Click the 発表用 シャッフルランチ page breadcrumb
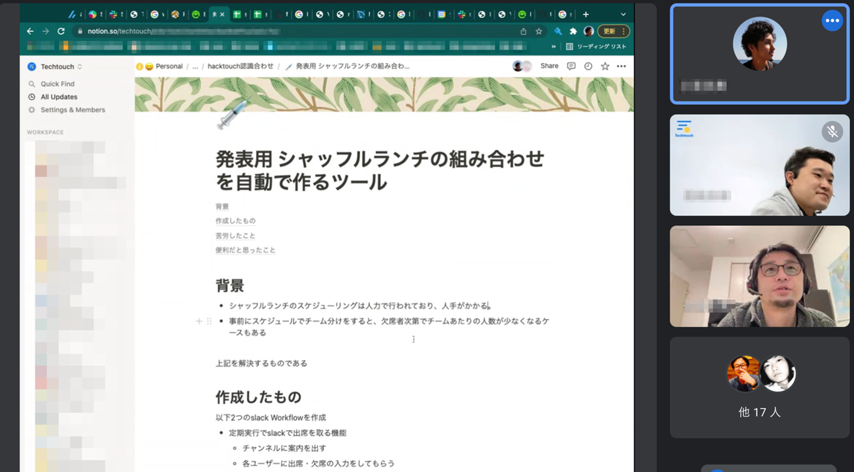Screen dimensions: 854x472 pyautogui.click(x=348, y=66)
